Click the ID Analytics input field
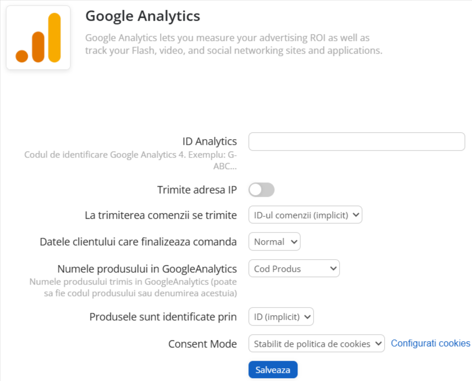The height and width of the screenshot is (381, 472). (356, 141)
